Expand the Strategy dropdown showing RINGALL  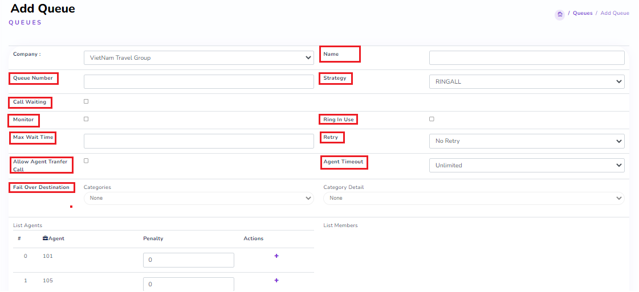(526, 81)
